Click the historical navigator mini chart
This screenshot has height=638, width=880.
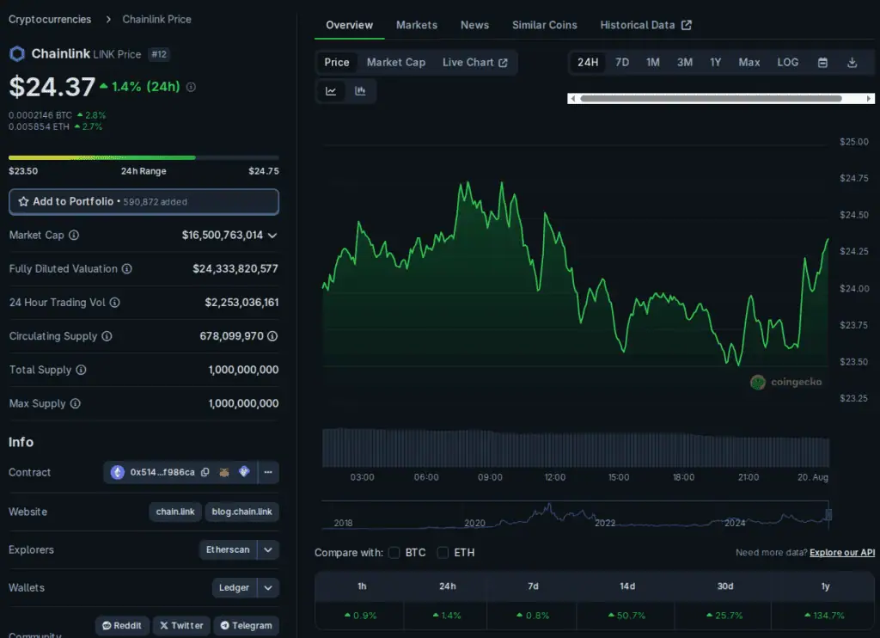(575, 515)
